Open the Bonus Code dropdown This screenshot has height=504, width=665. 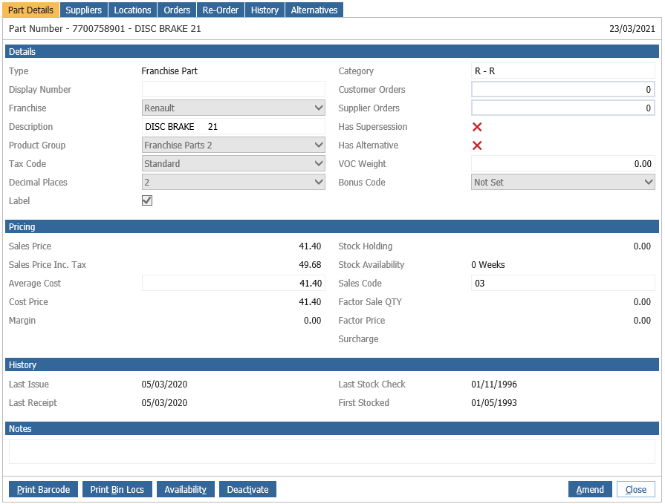click(562, 183)
